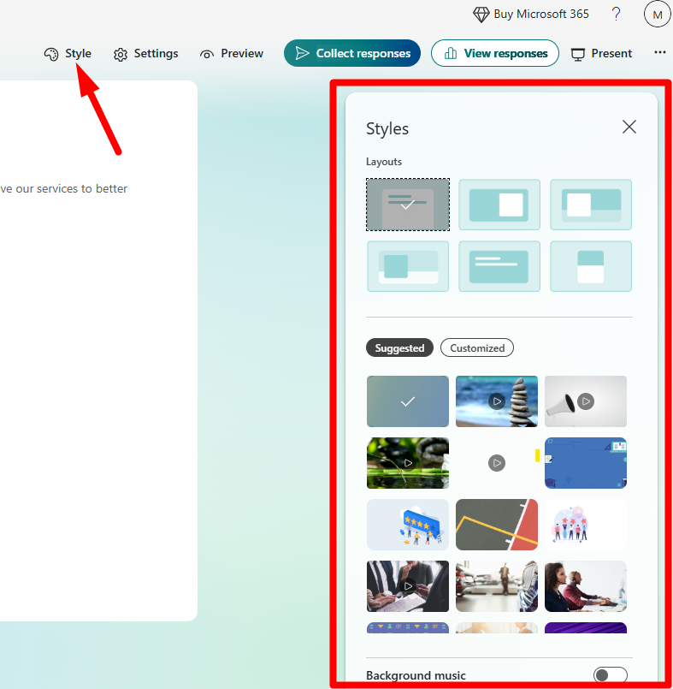Click the Collect responses button
Viewport: 673px width, 689px height.
coord(352,53)
